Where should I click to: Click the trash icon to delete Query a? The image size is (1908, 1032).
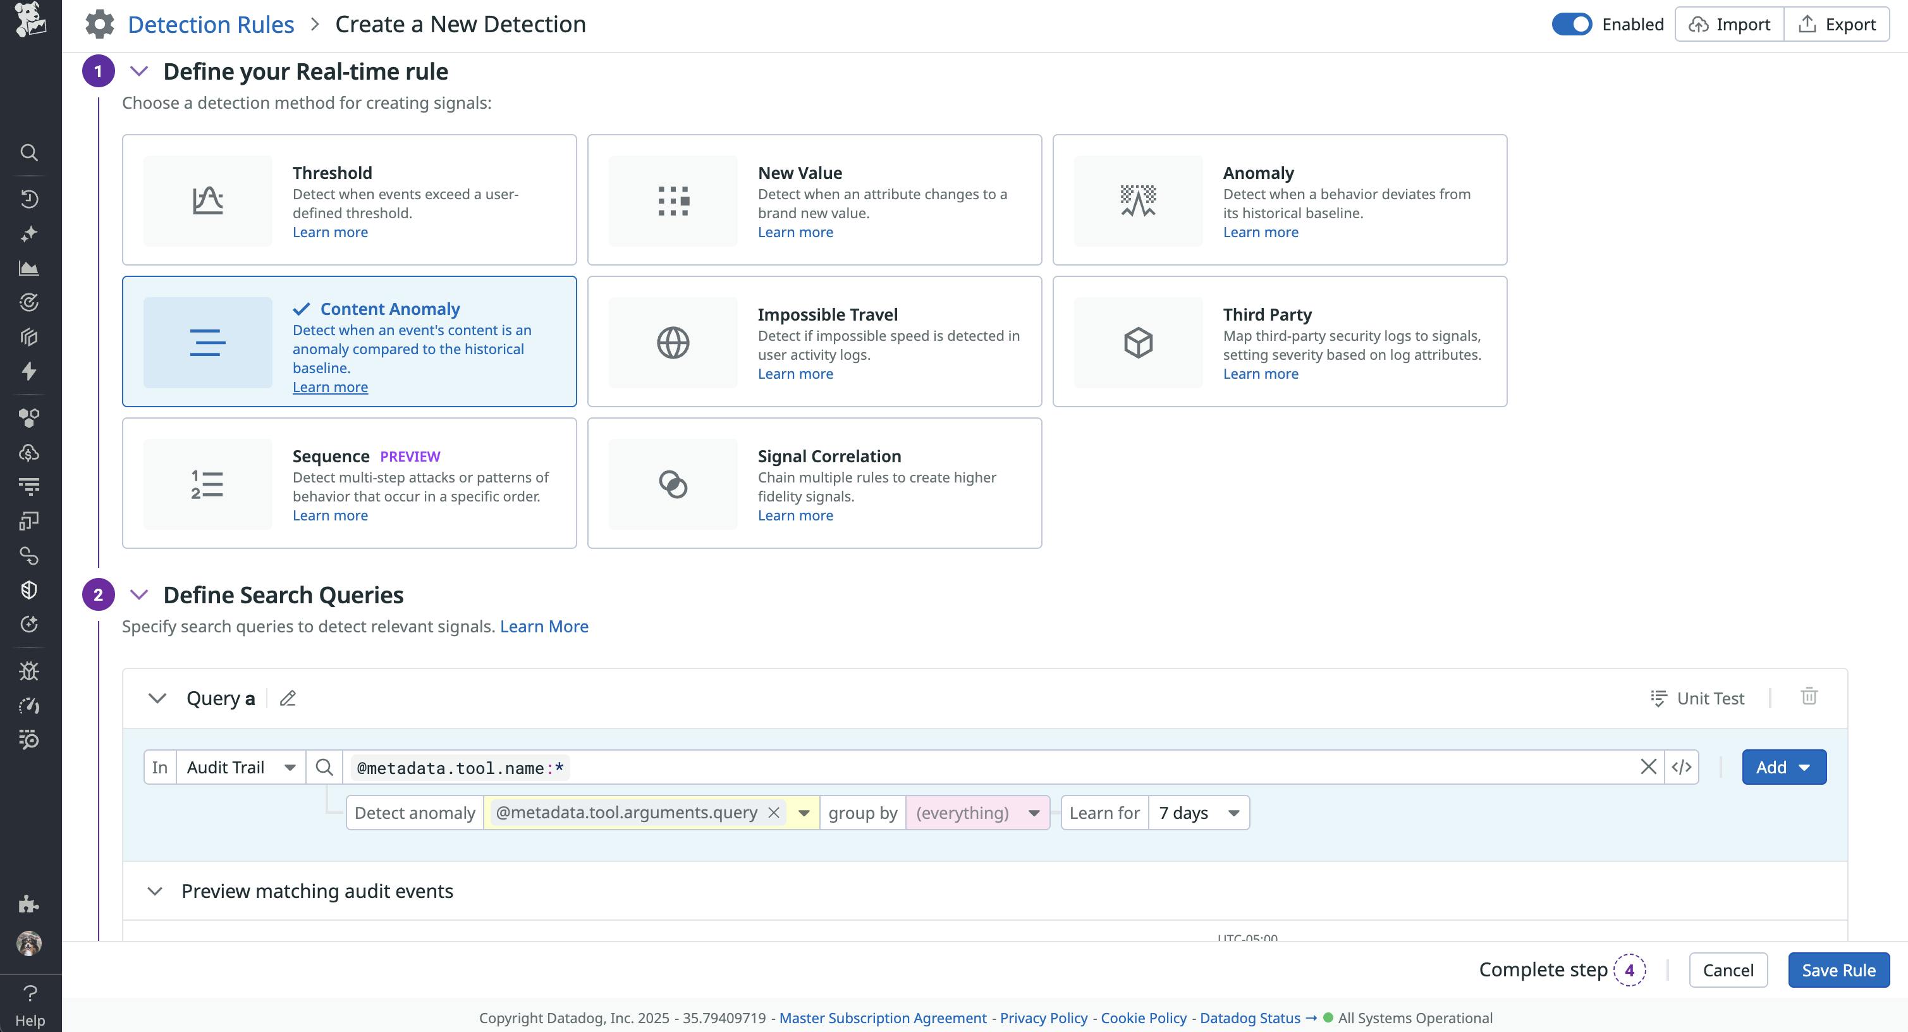tap(1809, 696)
